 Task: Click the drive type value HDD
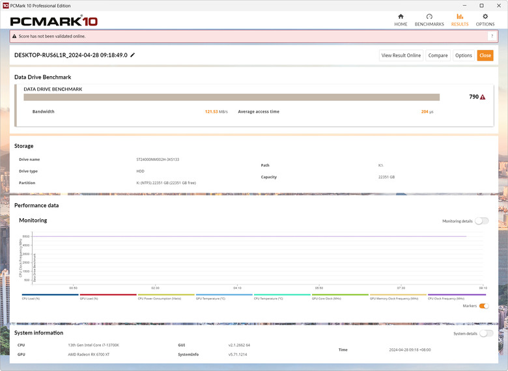140,171
